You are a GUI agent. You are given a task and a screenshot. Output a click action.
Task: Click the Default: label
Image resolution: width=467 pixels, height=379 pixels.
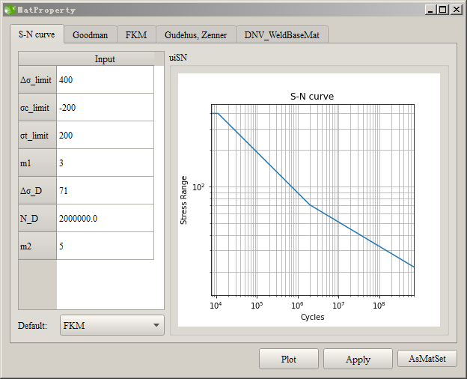point(32,325)
